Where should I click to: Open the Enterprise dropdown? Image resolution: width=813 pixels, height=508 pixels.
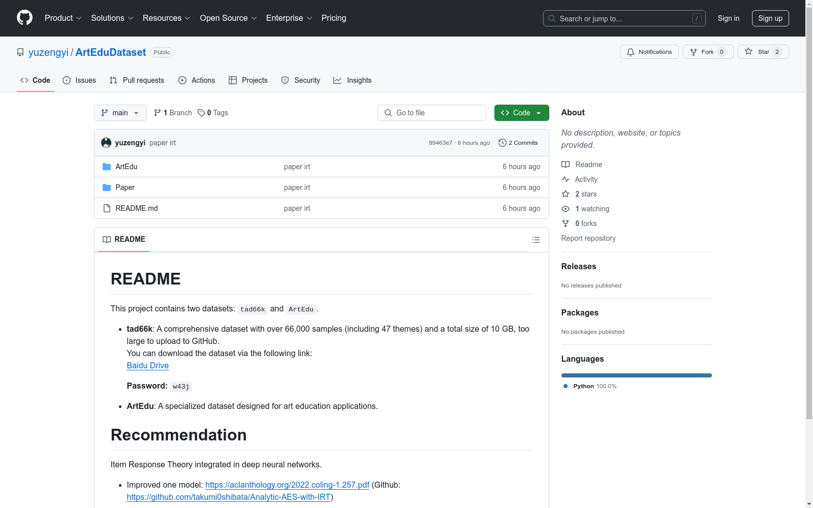tap(289, 18)
